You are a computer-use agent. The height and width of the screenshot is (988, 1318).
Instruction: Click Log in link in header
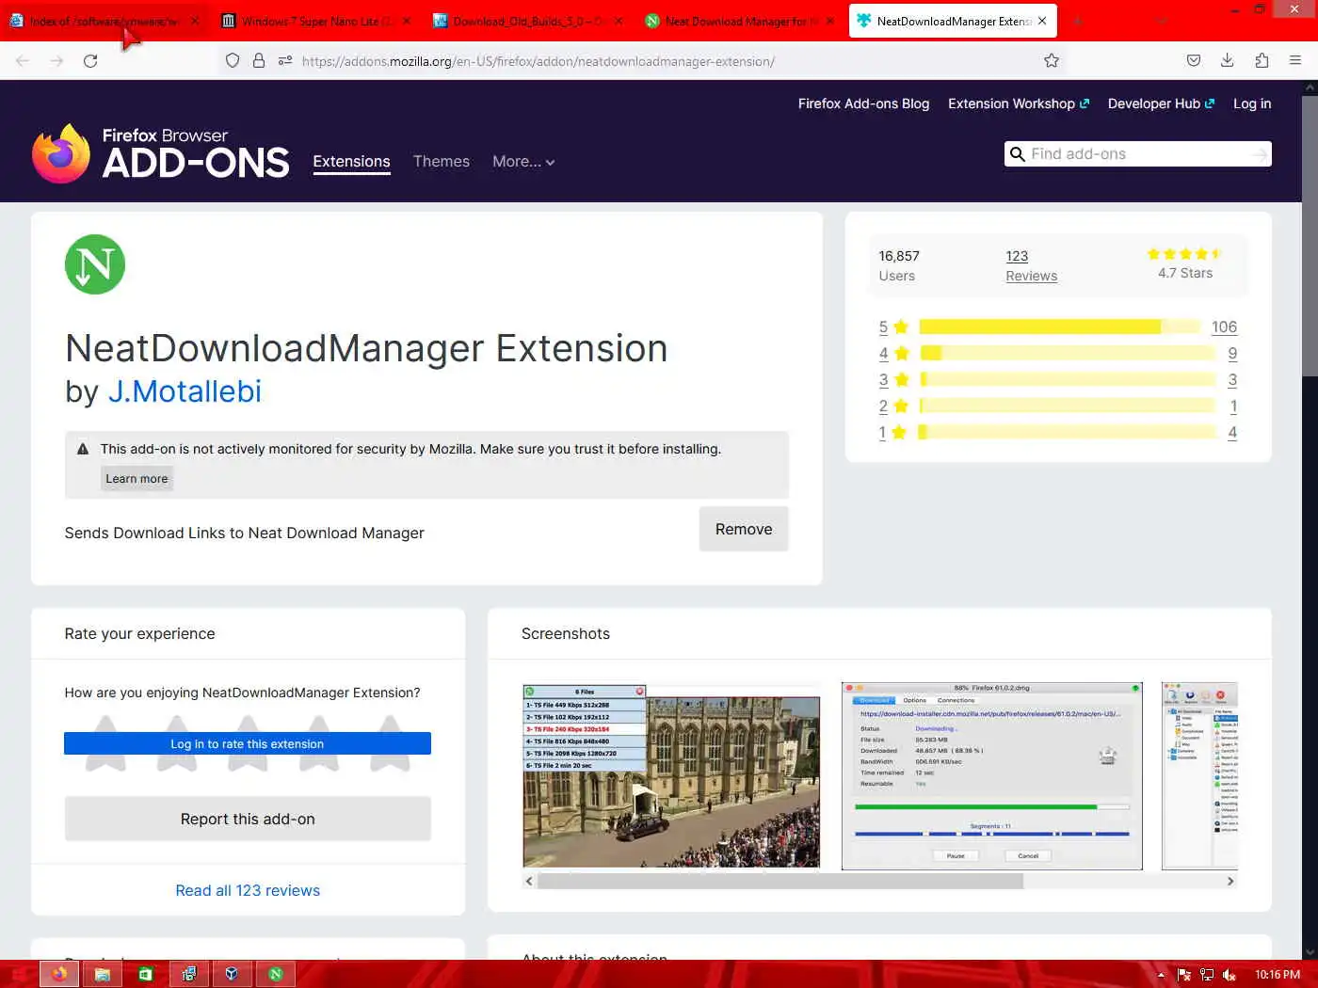click(x=1252, y=104)
